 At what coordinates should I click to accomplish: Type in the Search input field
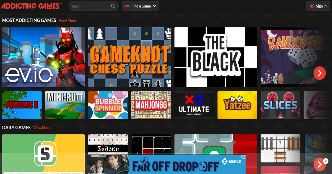tap(89, 6)
